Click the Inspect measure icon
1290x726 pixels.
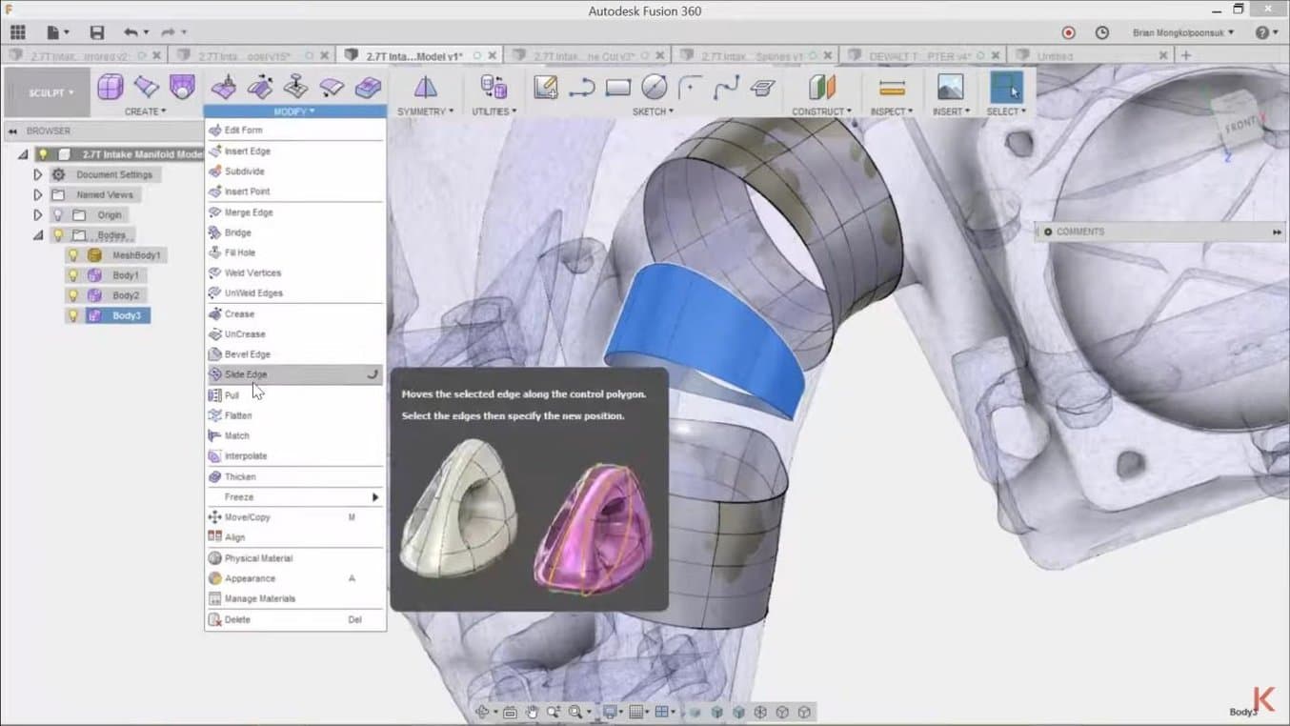pyautogui.click(x=892, y=88)
